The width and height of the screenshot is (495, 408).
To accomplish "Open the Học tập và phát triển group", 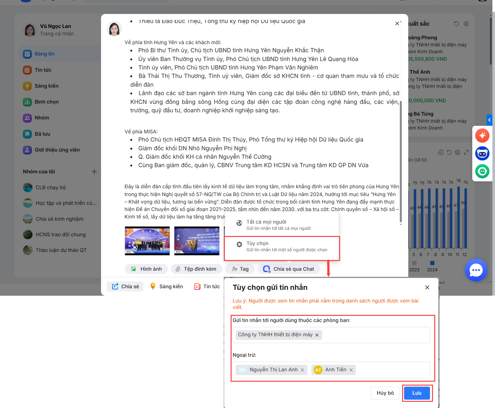I will 60,203.
